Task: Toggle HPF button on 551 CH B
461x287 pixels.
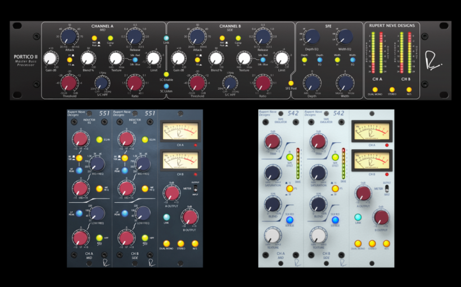Action: (145, 238)
